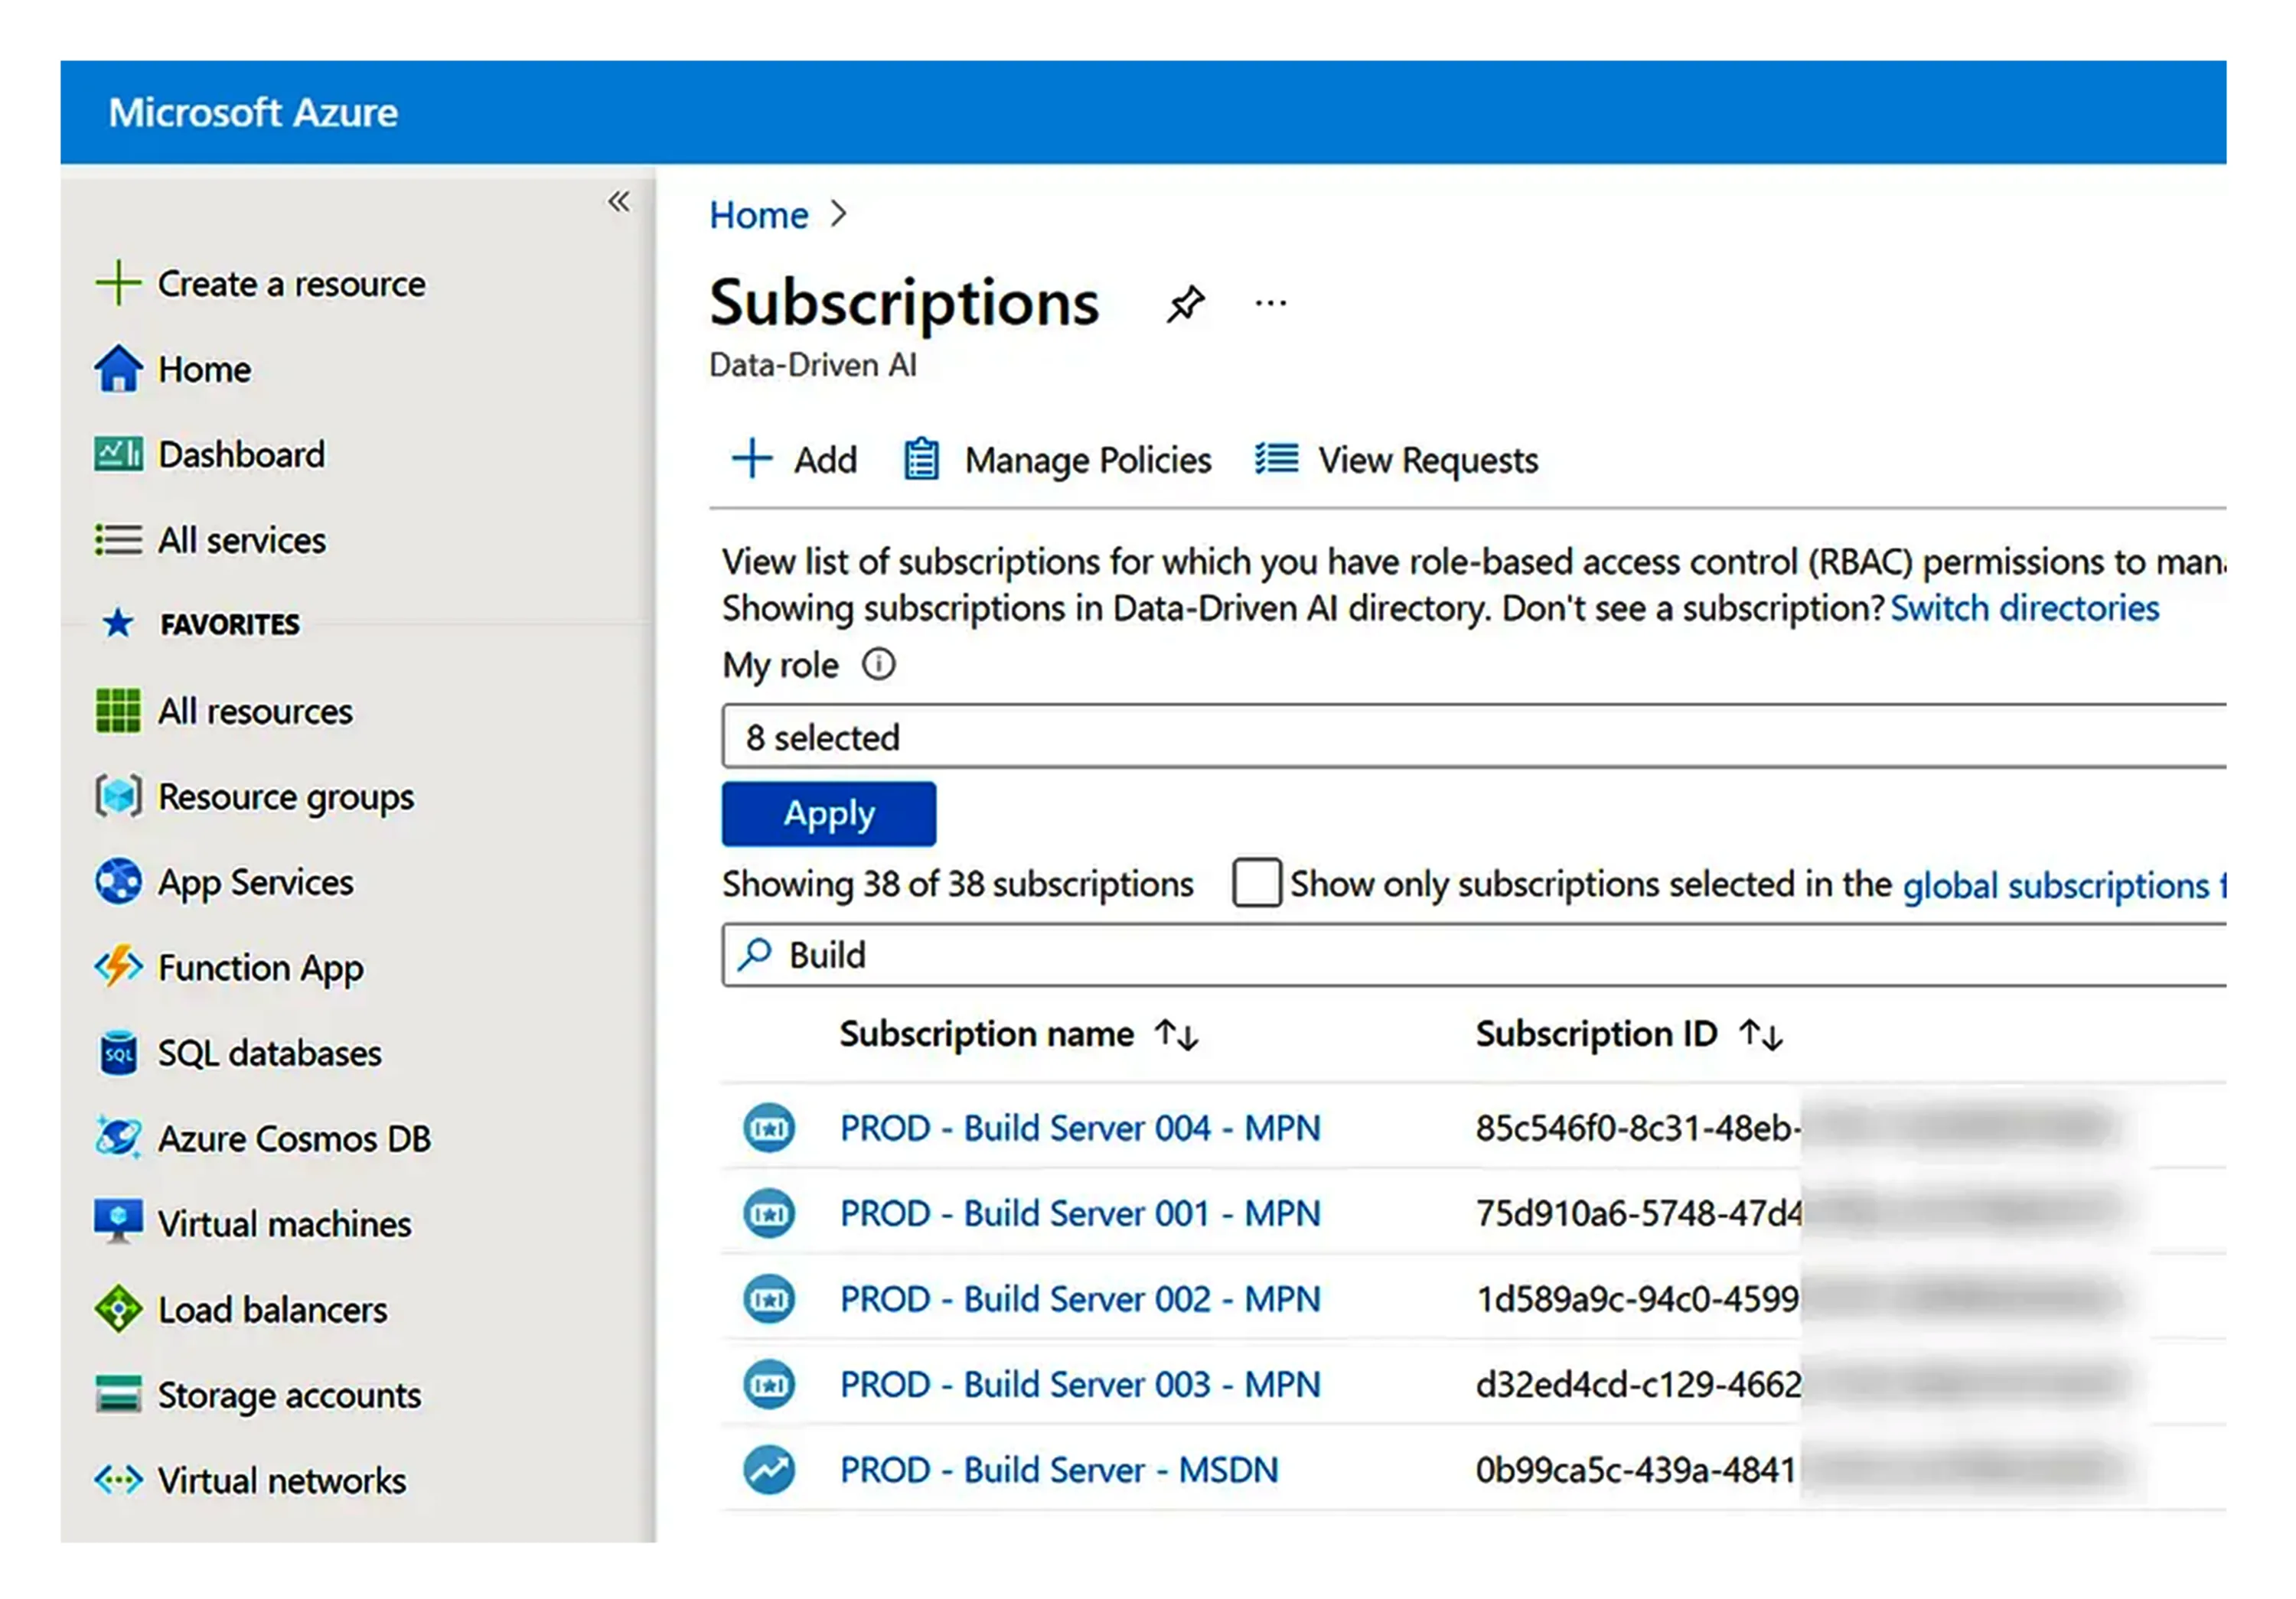2296x1599 pixels.
Task: Click Manage Policies clipboard icon
Action: [x=921, y=460]
